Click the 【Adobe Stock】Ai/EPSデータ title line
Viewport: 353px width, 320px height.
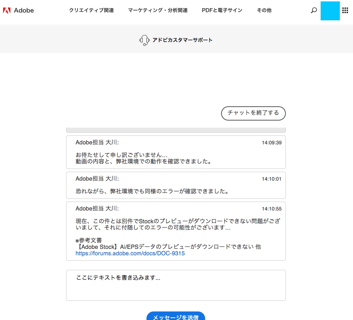click(168, 247)
